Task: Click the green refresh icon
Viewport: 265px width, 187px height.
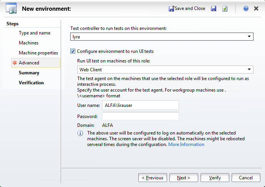Action: (225, 8)
